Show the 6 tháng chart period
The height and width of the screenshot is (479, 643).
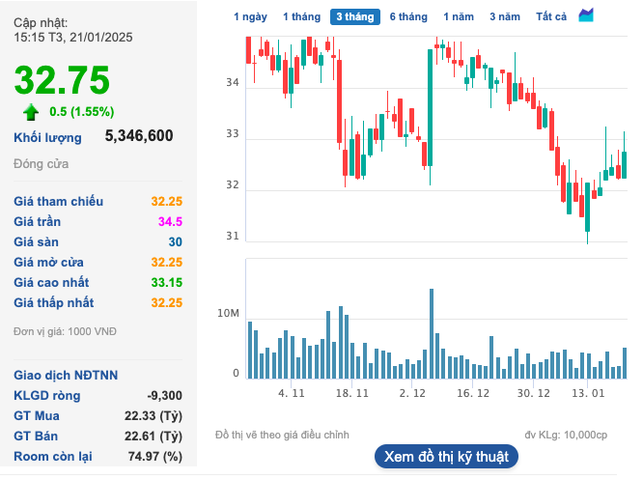point(408,16)
